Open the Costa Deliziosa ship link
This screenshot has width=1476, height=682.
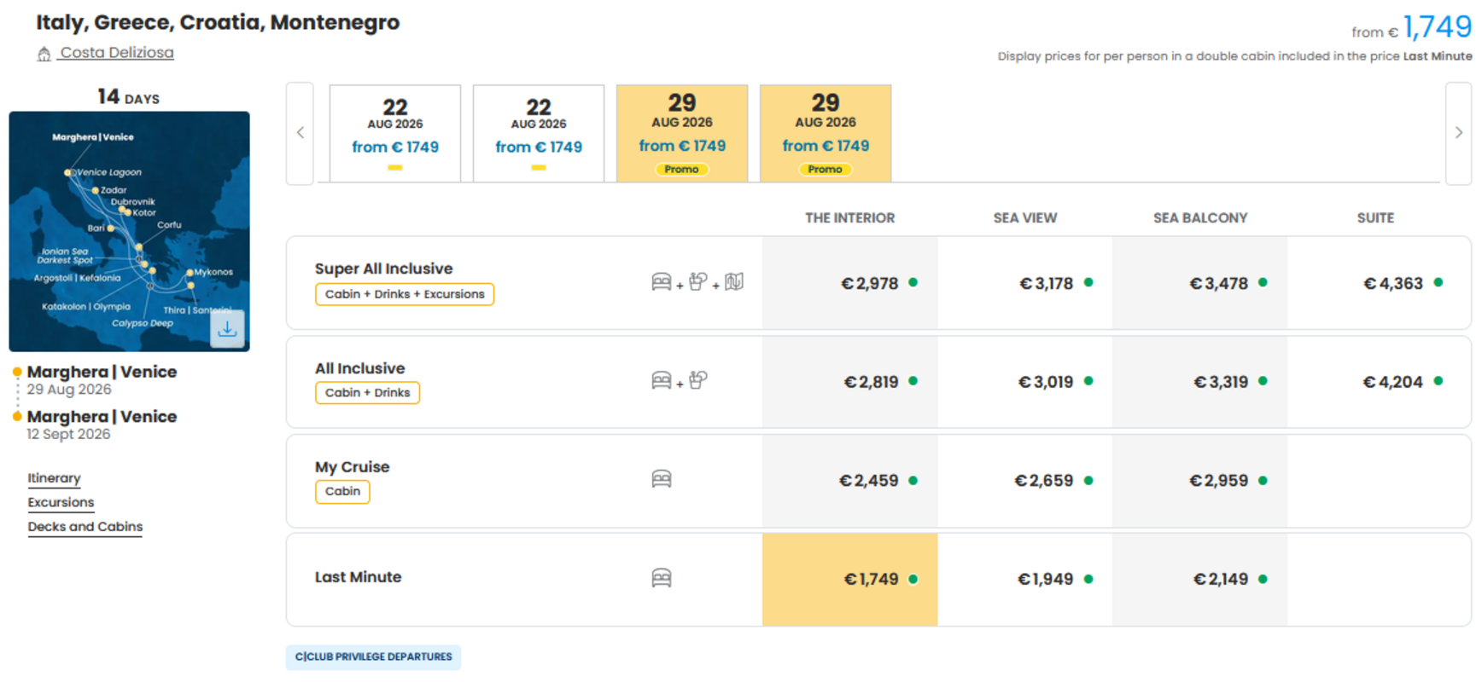[117, 53]
